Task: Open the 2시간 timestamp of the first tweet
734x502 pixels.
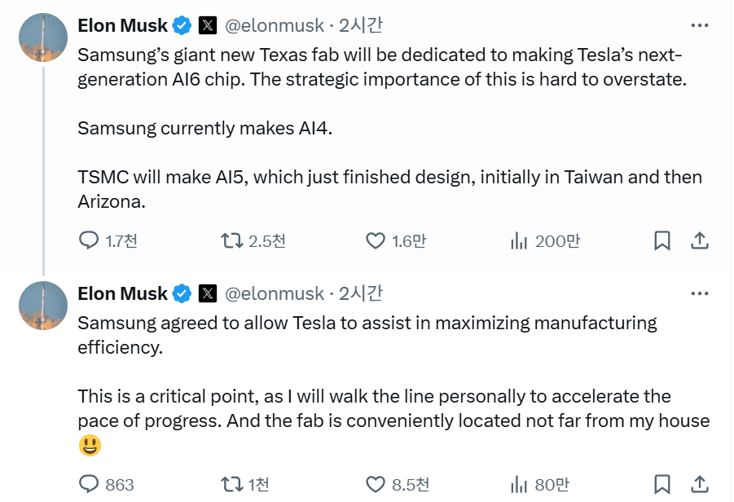Action: click(x=361, y=25)
